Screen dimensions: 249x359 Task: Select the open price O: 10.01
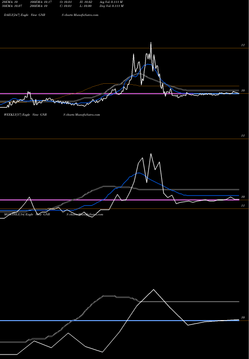66,2
